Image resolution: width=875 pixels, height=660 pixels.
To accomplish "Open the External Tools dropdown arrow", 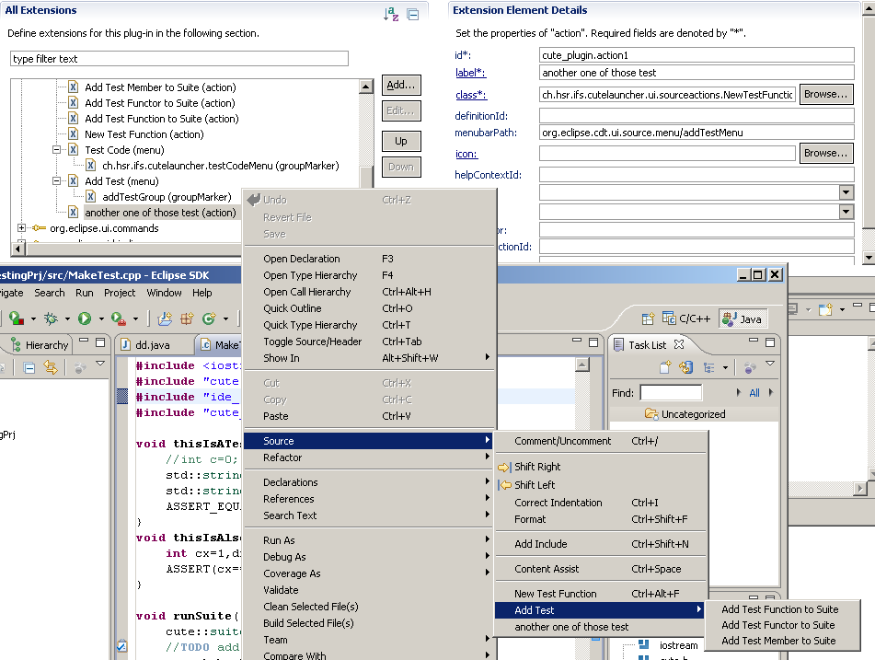I will 135,318.
